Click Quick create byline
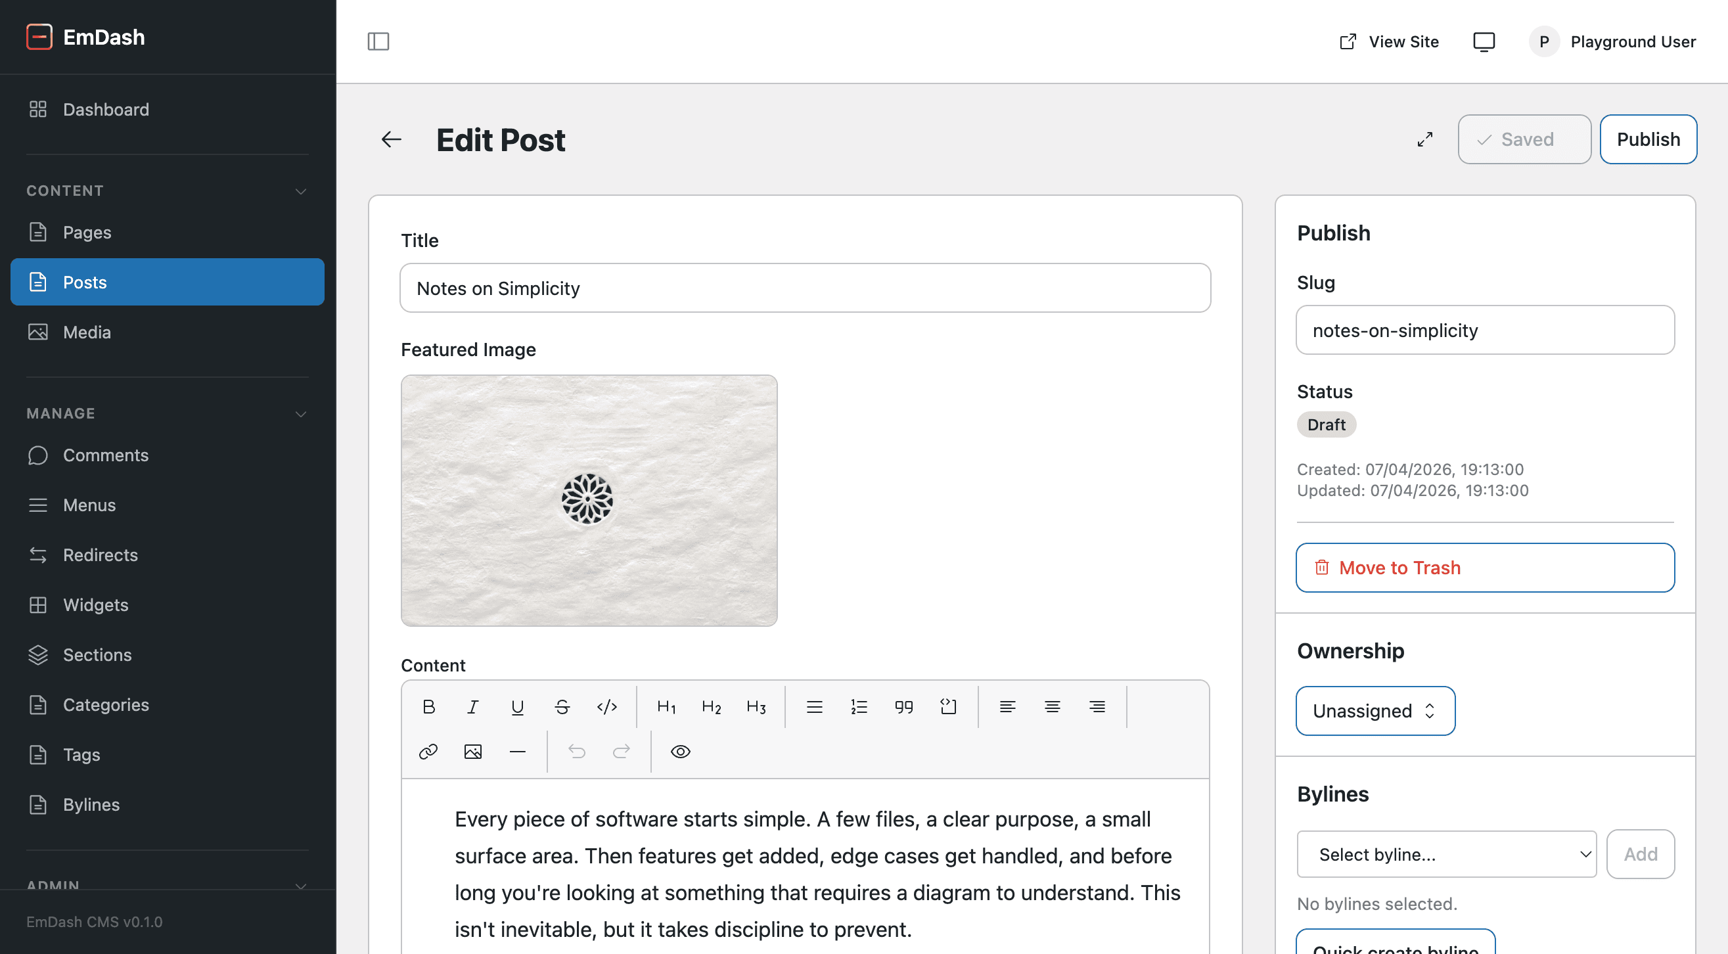Viewport: 1728px width, 954px height. (1396, 942)
